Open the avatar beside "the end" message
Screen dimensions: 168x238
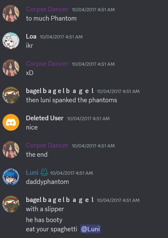pyautogui.click(x=11, y=150)
